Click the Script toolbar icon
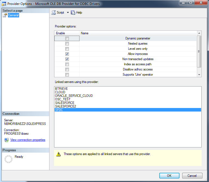The width and height of the screenshot is (209, 182). (54, 13)
